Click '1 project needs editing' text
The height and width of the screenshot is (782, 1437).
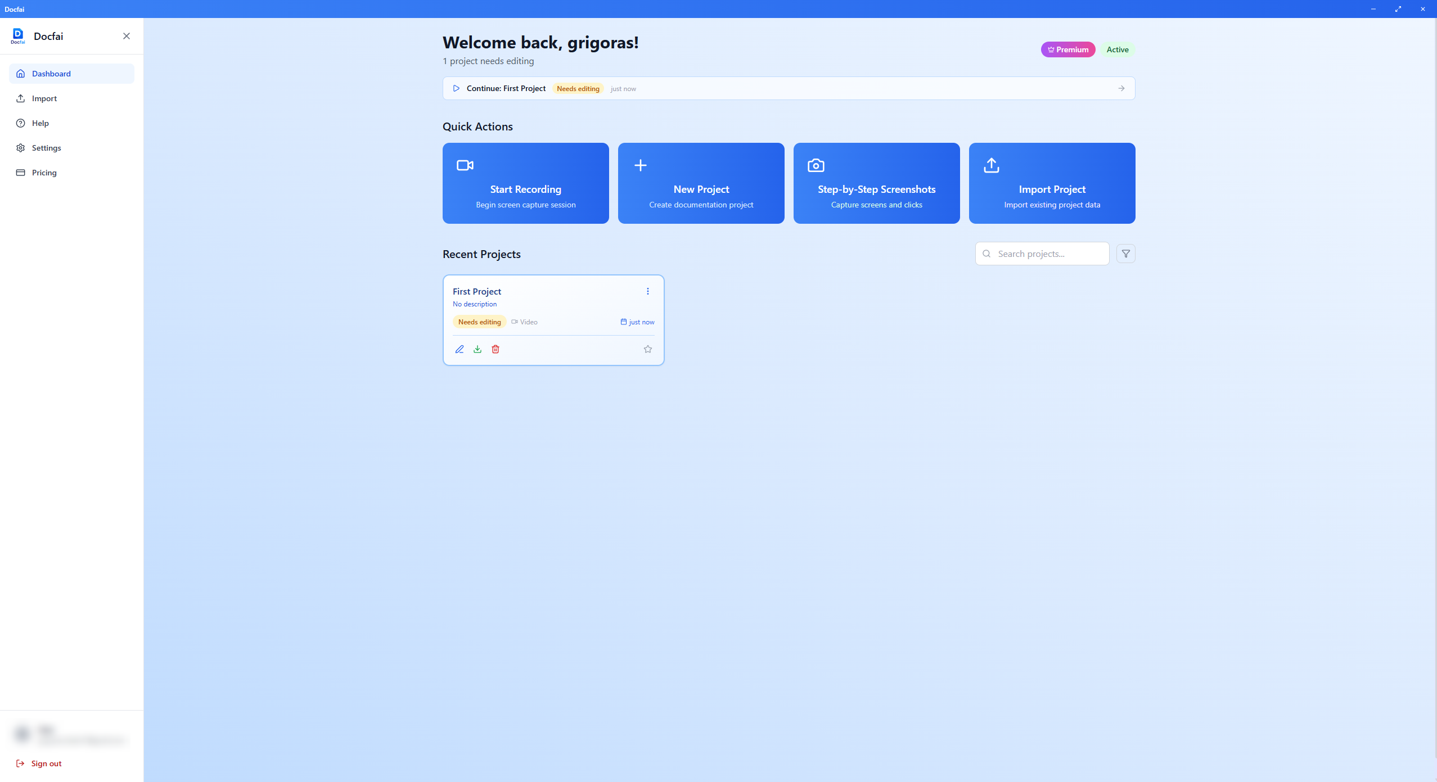coord(488,61)
